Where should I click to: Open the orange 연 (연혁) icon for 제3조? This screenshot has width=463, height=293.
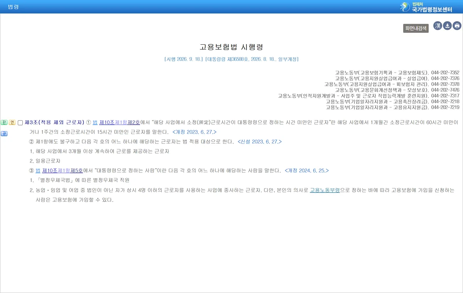12,122
